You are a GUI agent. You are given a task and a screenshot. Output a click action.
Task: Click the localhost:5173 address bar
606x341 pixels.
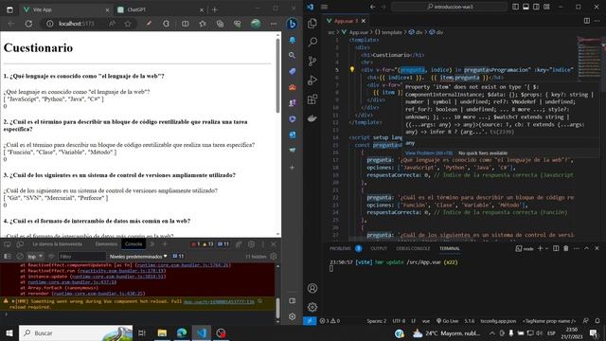pyautogui.click(x=76, y=24)
